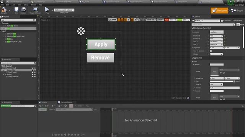Collapse Button_132 node in hierarchy
The width and height of the screenshot is (245, 137).
4,70
